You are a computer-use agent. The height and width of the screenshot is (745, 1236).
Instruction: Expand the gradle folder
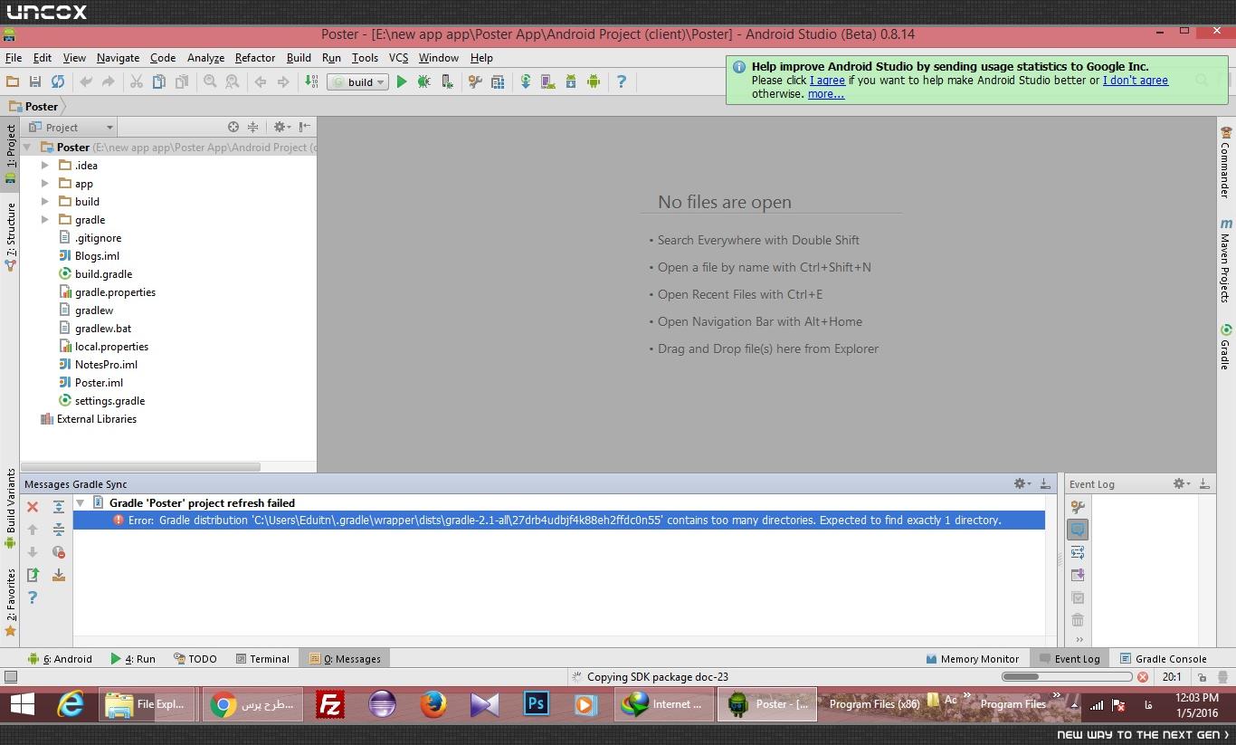point(45,220)
